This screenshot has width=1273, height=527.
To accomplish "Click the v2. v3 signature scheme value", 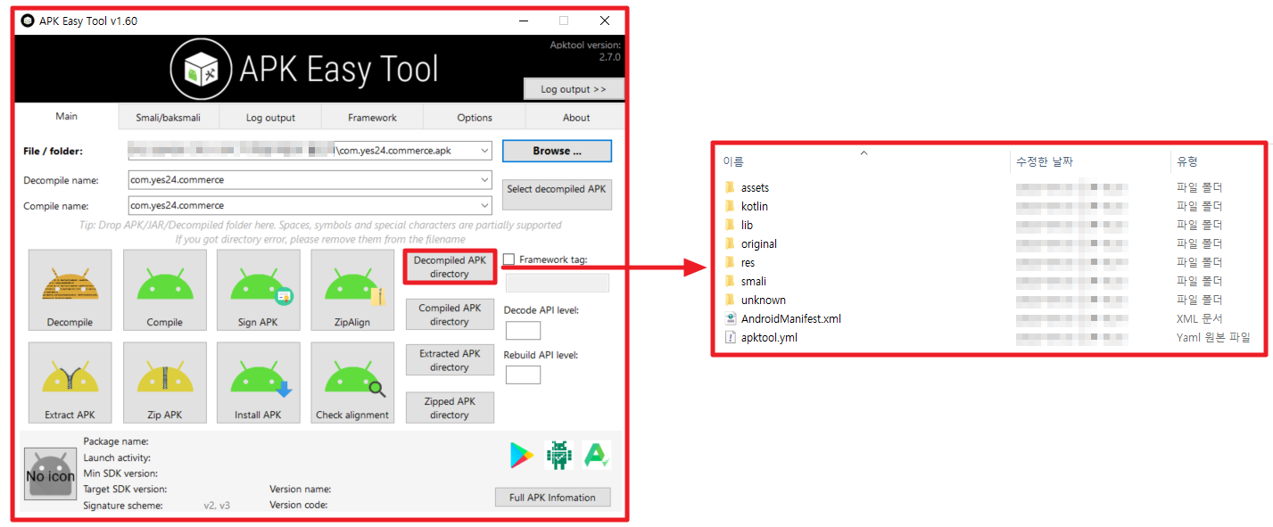I will pyautogui.click(x=217, y=506).
